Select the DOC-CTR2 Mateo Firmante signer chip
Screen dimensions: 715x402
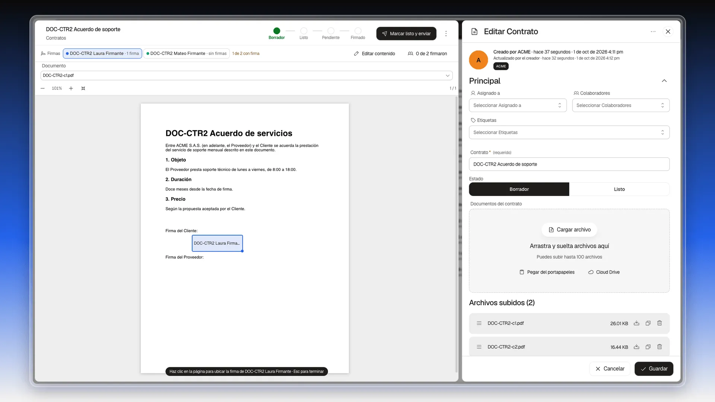187,54
